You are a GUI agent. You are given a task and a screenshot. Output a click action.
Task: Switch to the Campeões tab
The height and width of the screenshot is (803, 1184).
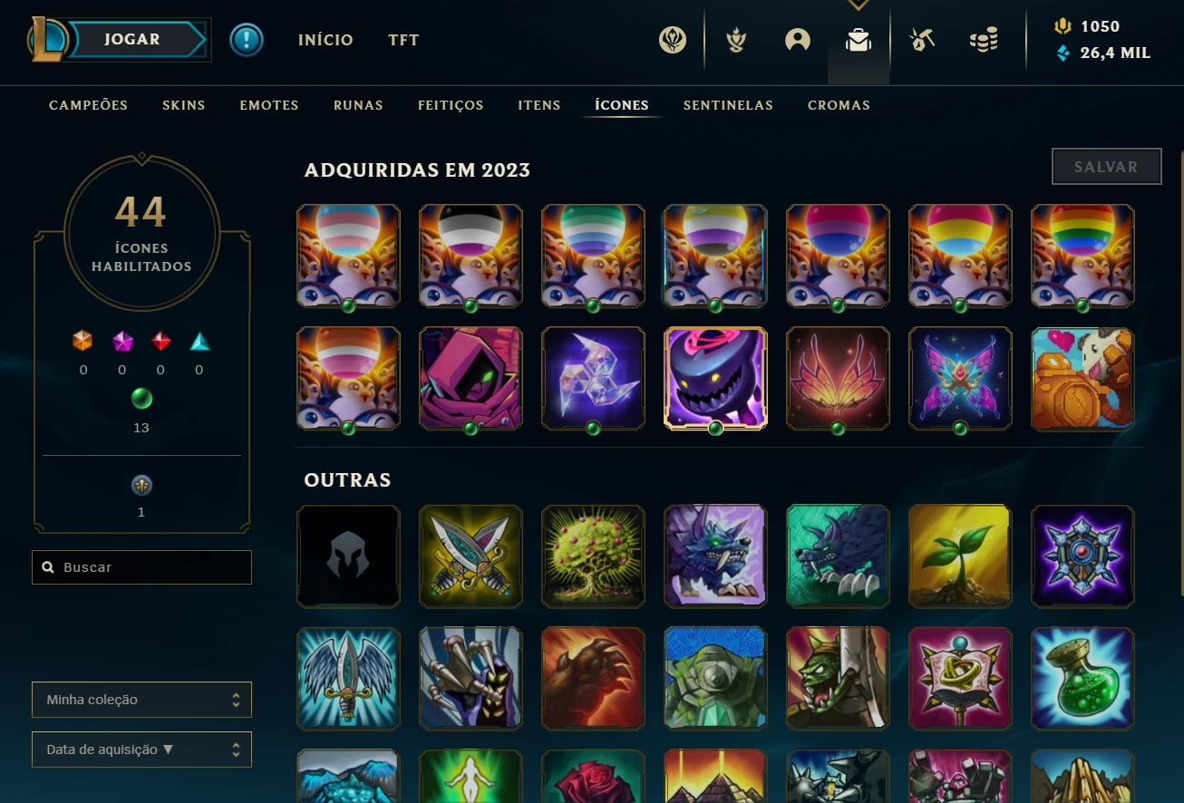pos(89,105)
